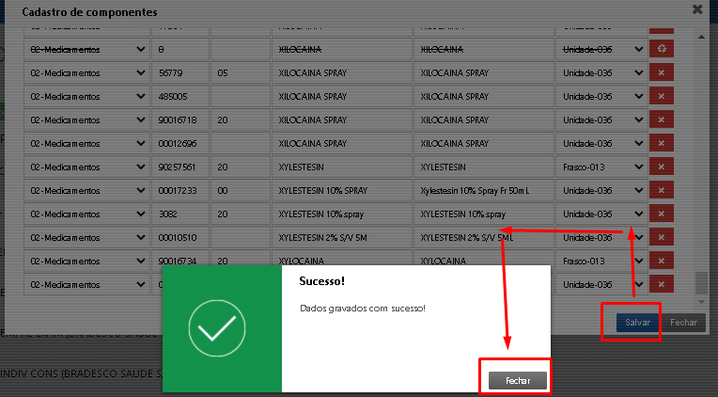Viewport: 718px width, 397px height.
Task: Focus the code field showing 00010510
Action: tap(180, 237)
